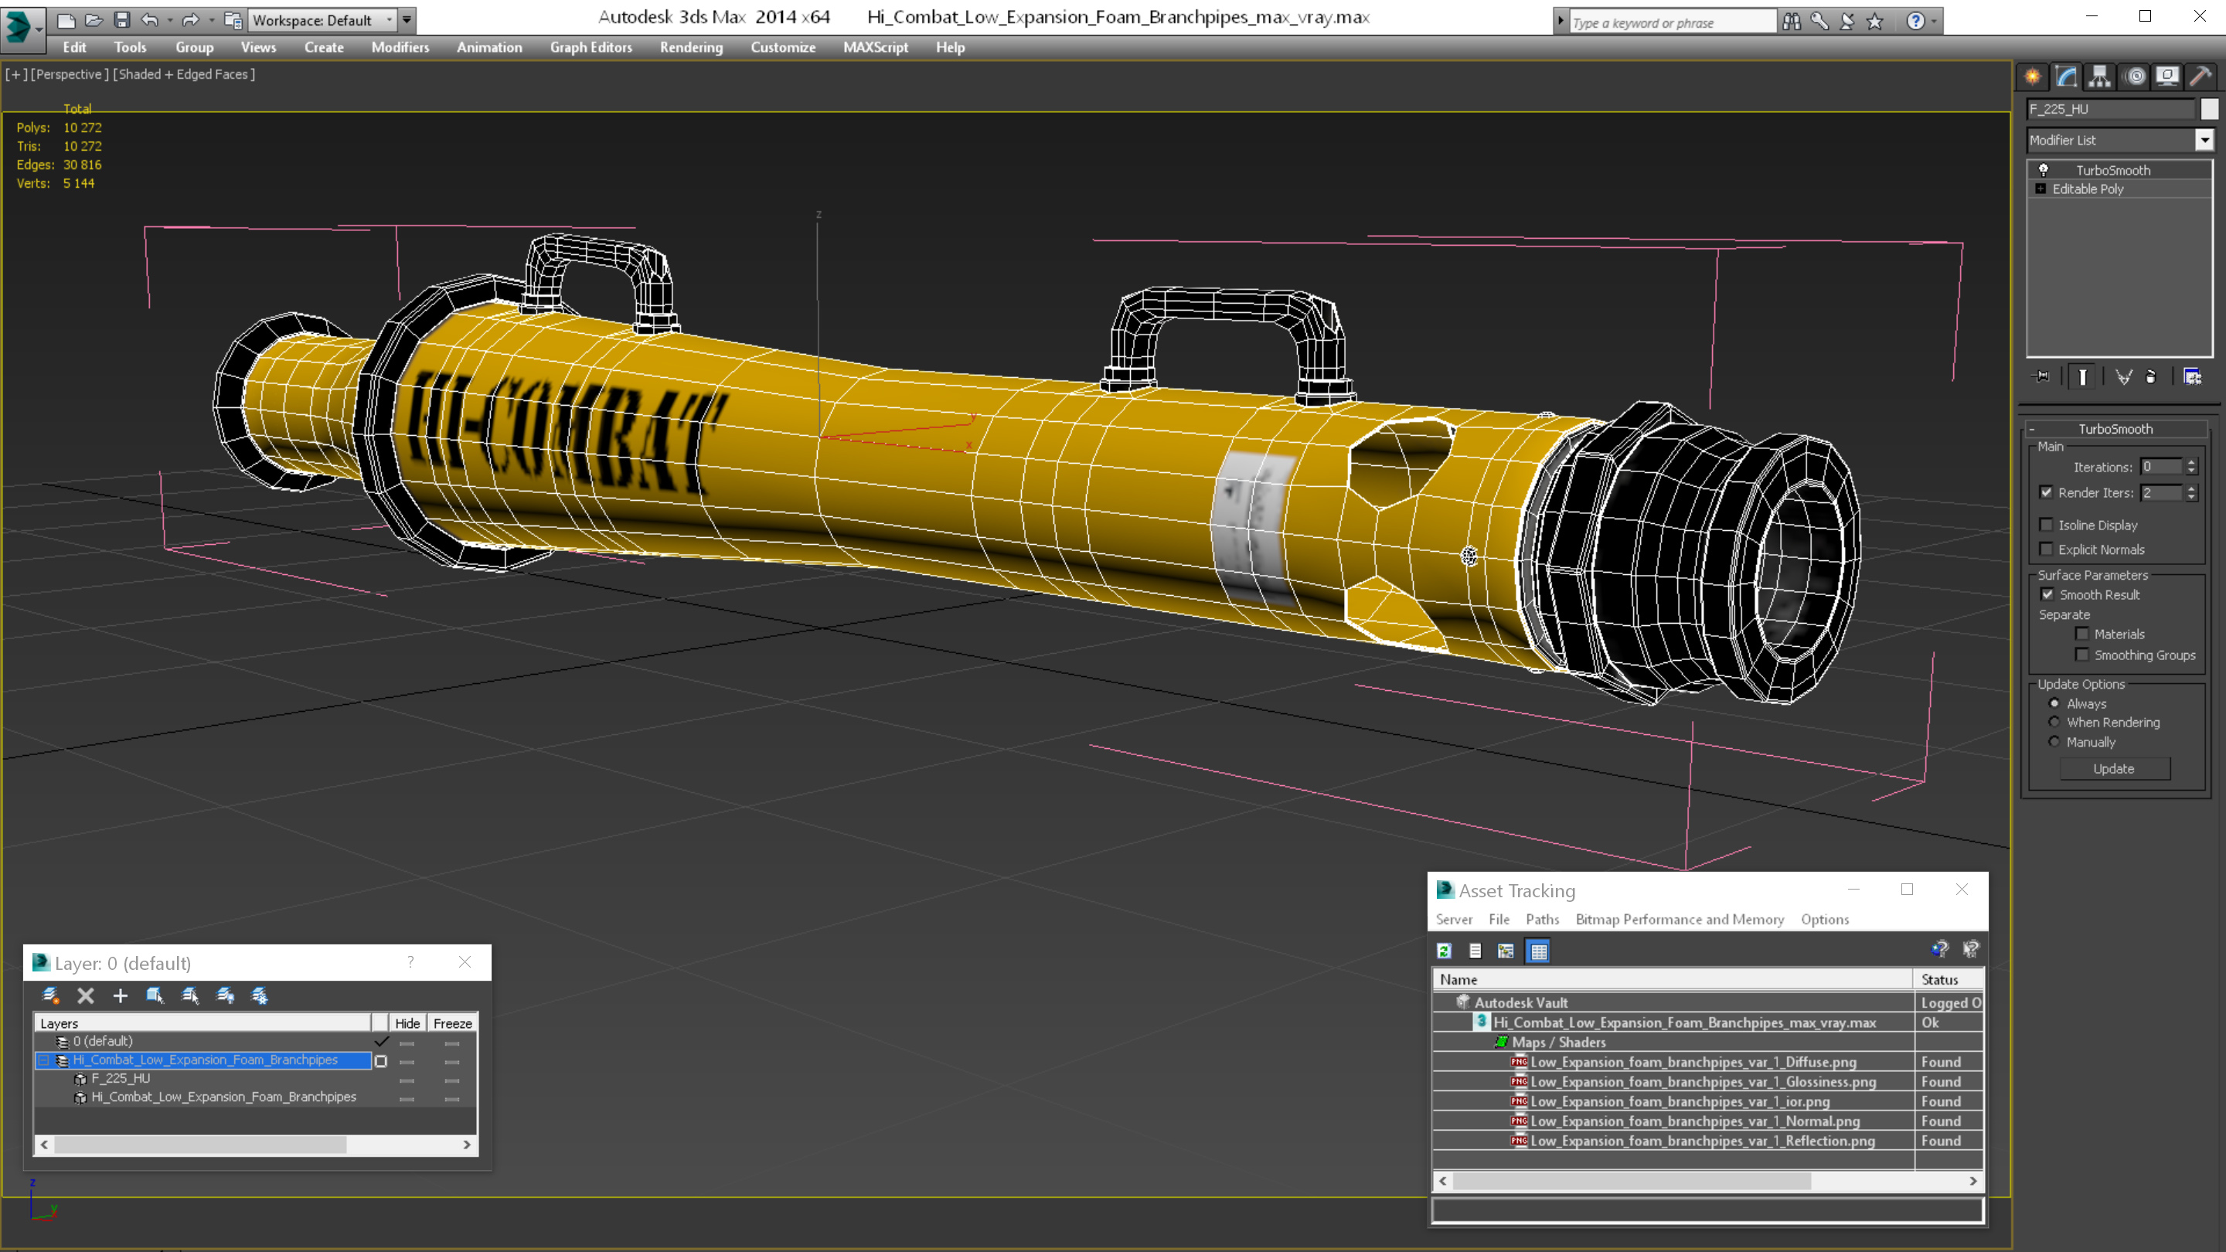
Task: Click the favorites star icon in title bar
Action: [1874, 21]
